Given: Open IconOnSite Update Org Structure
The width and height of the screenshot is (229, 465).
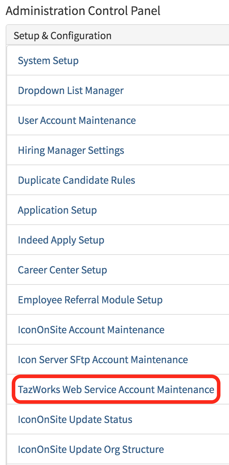Looking at the screenshot, I should pyautogui.click(x=91, y=449).
